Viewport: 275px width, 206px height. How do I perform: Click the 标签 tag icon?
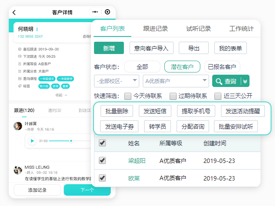point(20,86)
